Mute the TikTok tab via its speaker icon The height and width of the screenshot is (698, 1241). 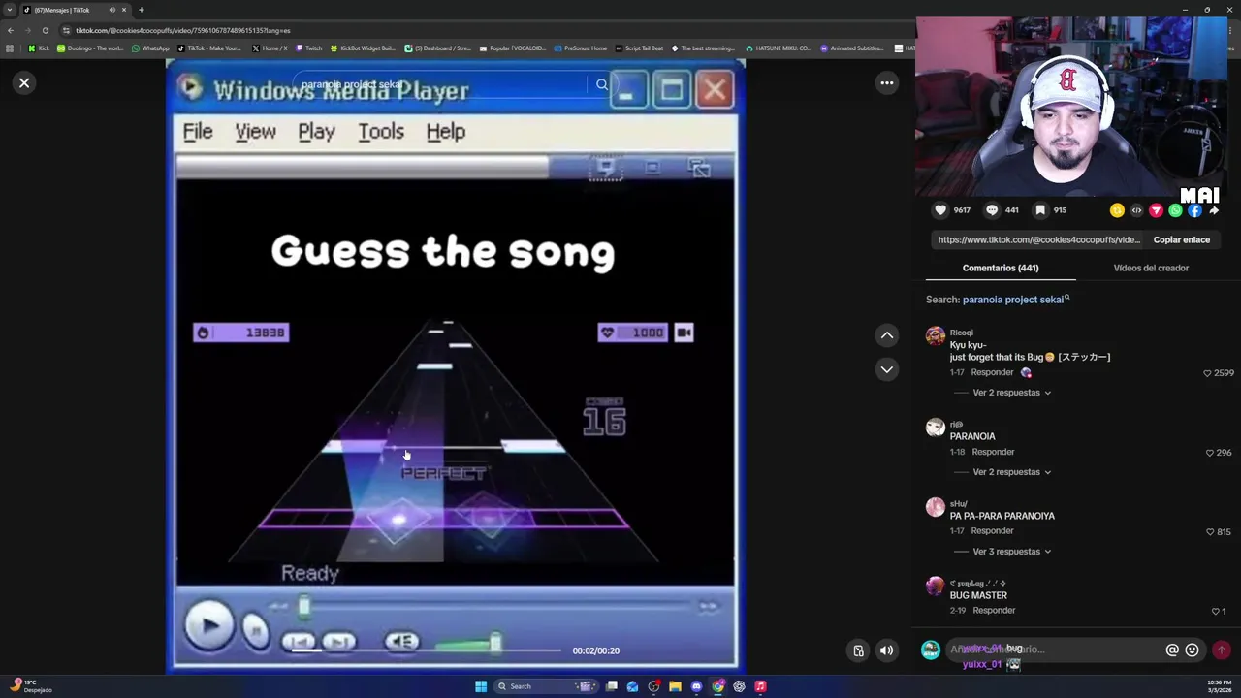(x=111, y=10)
